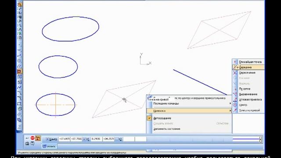Screen dimensions: 281x158
Task: Select the Point tool
Action: click(20, 45)
